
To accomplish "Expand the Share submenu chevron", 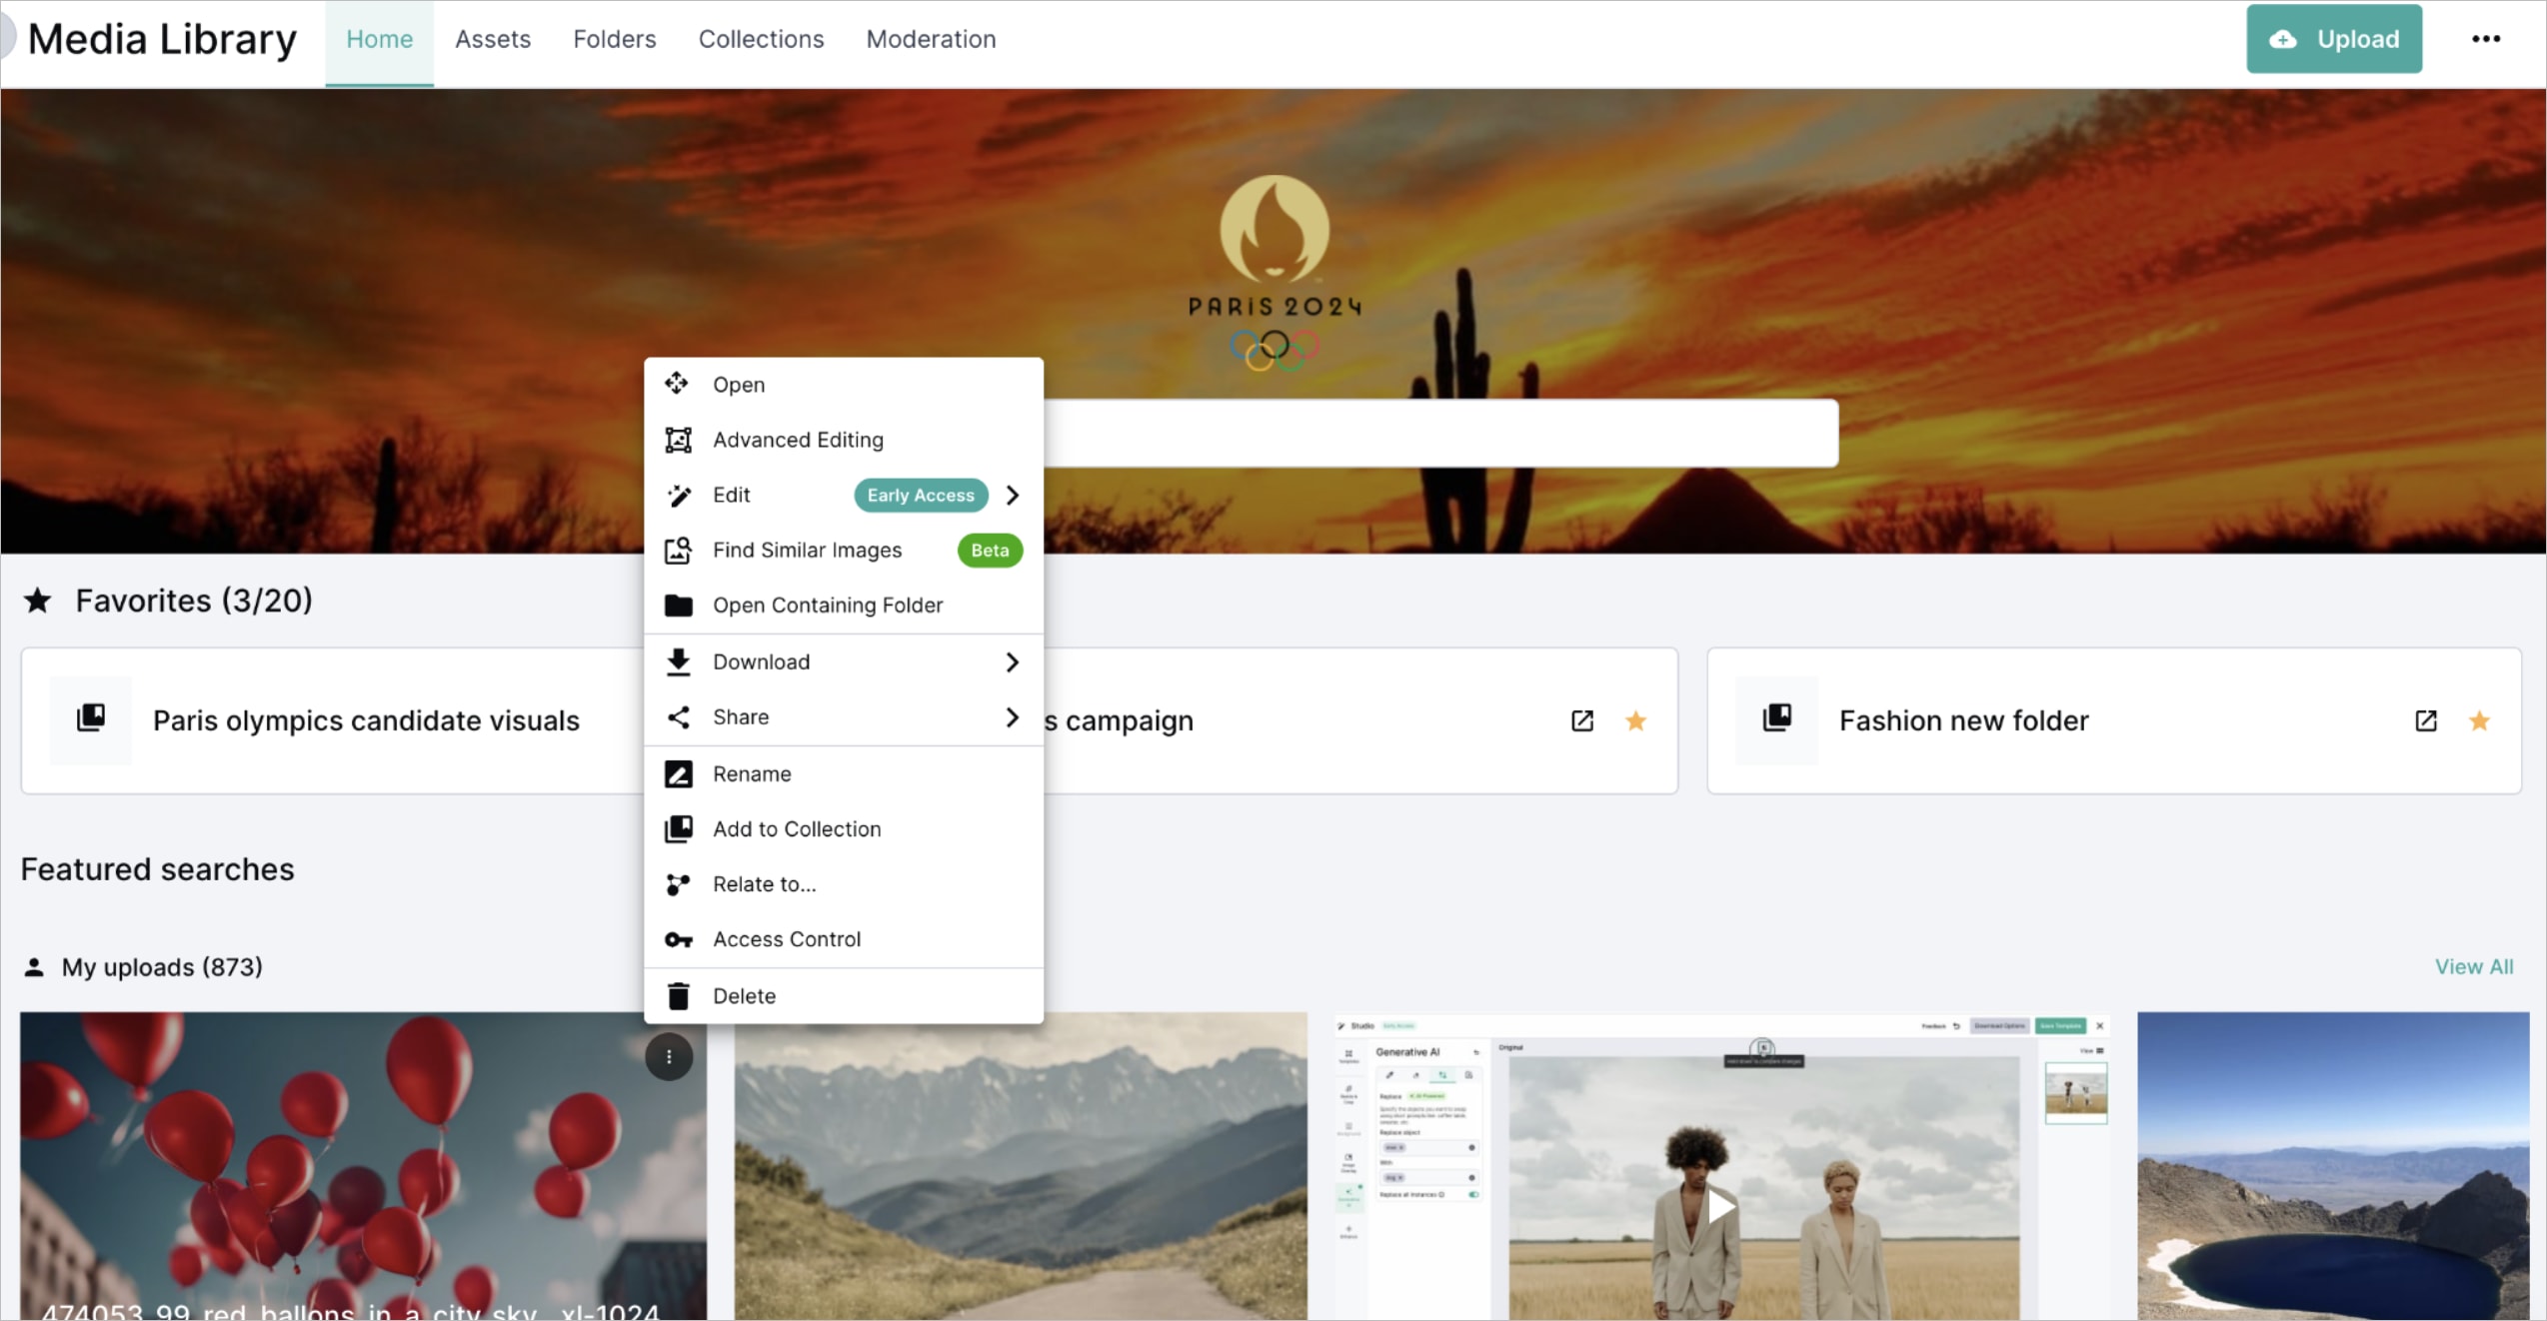I will click(x=1012, y=717).
